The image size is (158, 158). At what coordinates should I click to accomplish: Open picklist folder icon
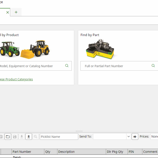(x=8, y=136)
